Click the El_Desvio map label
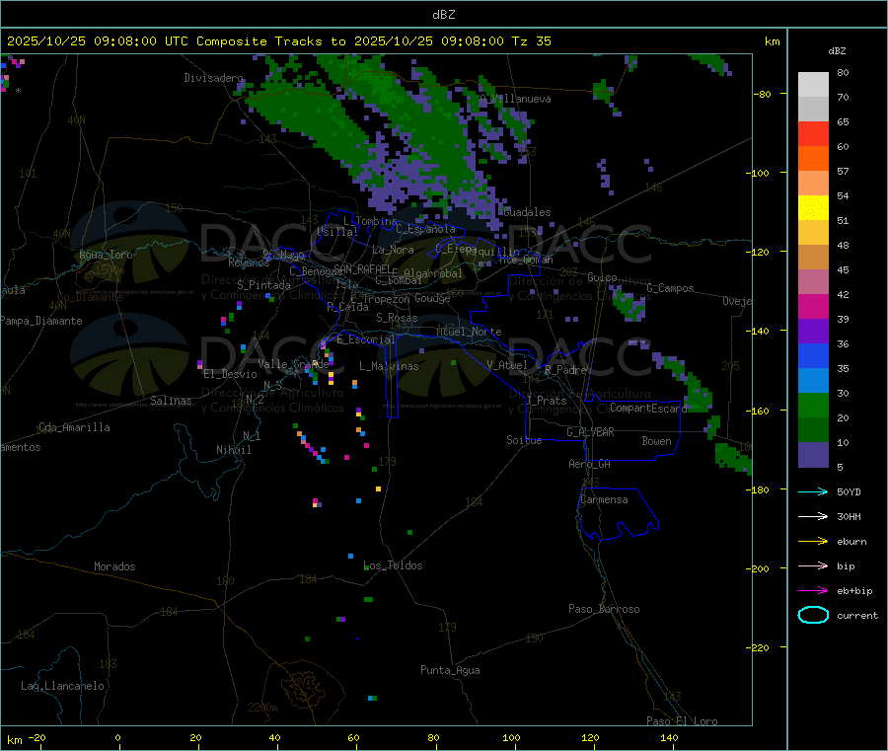This screenshot has height=751, width=888. pos(230,374)
